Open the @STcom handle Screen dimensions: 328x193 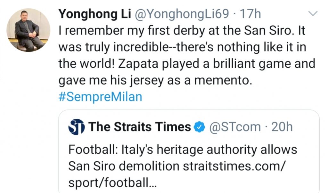coord(235,127)
